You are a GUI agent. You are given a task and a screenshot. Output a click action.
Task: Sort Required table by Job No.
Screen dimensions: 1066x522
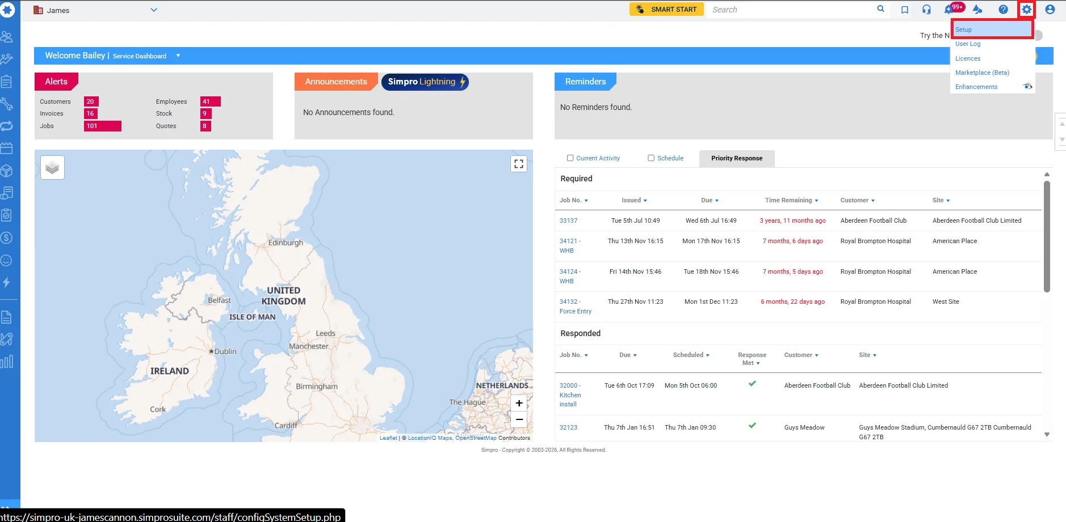[x=574, y=200]
